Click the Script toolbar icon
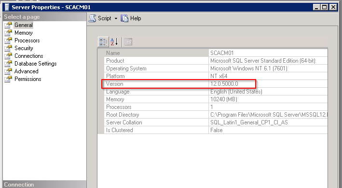This screenshot has height=188, width=342. click(92, 18)
